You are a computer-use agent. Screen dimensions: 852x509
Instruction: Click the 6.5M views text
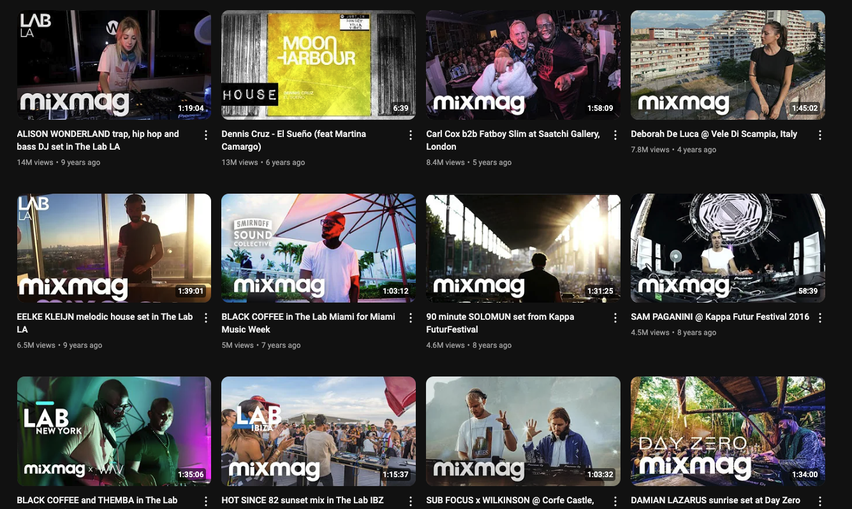(36, 345)
